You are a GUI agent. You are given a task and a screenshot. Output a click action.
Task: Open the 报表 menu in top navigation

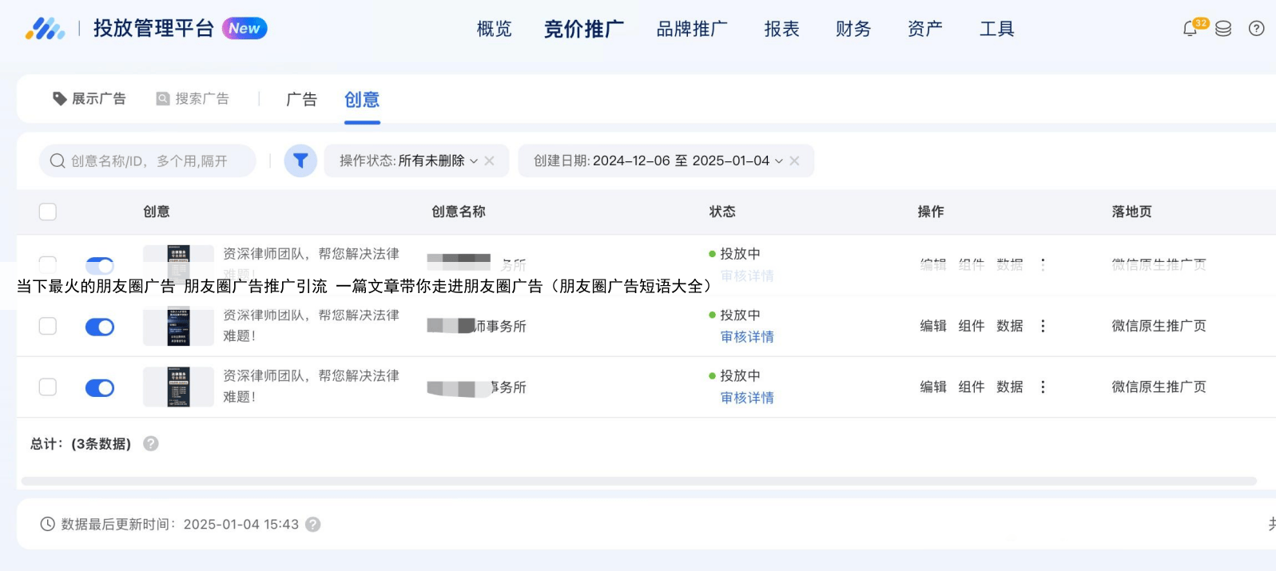pyautogui.click(x=781, y=29)
